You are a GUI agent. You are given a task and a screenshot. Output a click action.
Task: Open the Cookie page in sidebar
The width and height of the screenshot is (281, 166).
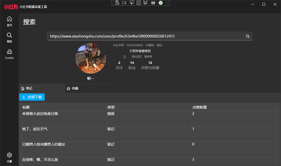(x=9, y=54)
